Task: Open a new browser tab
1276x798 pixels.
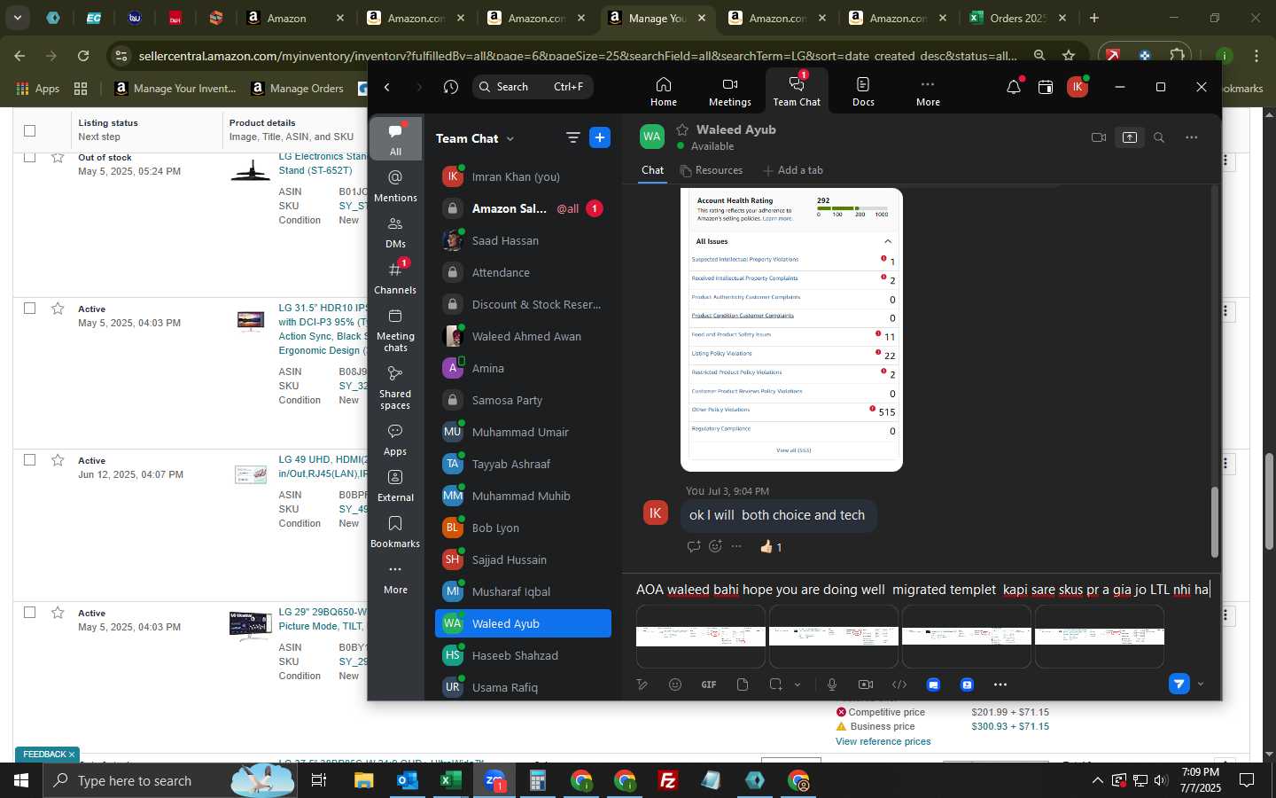Action: [x=1094, y=18]
